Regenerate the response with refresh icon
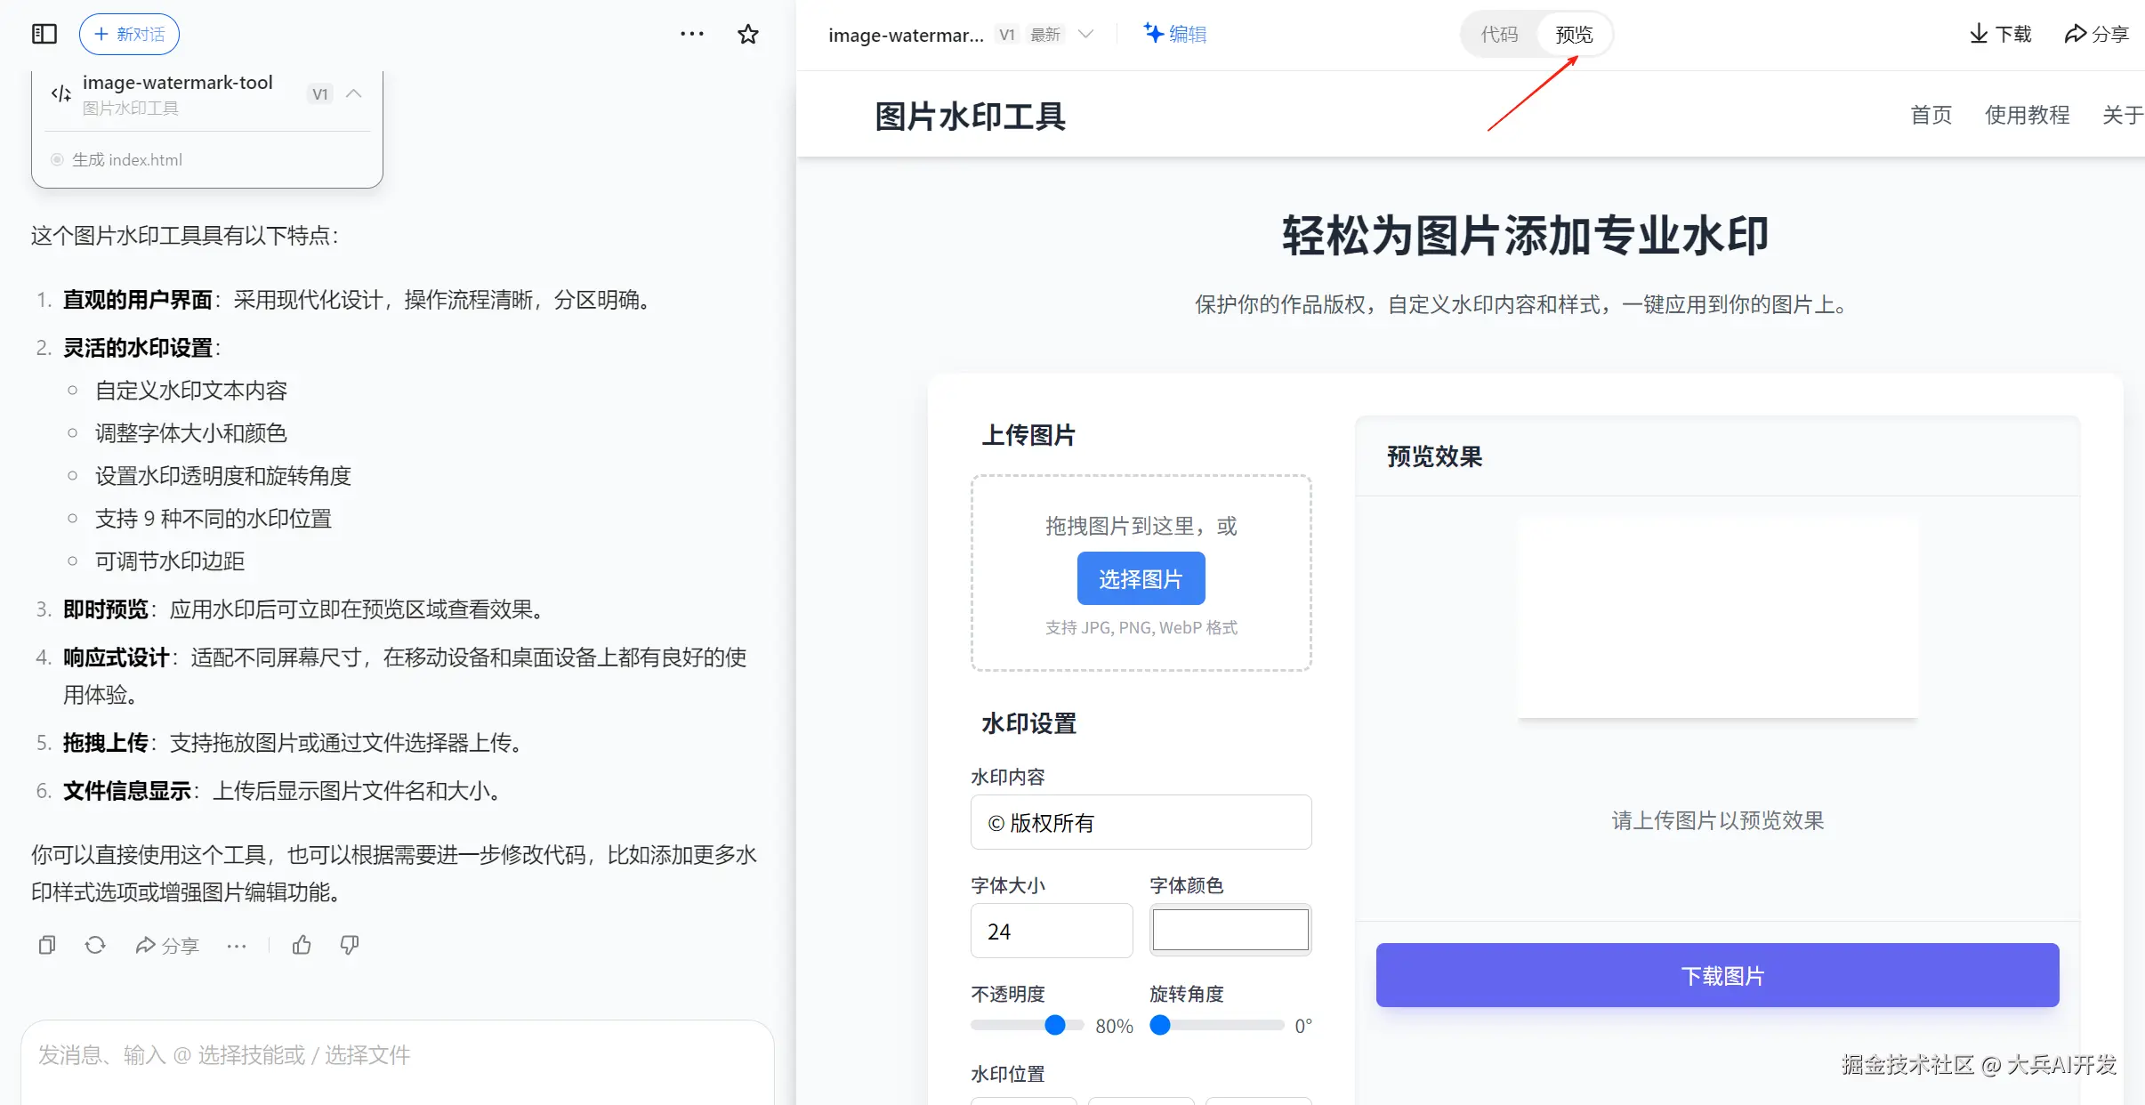 (95, 945)
